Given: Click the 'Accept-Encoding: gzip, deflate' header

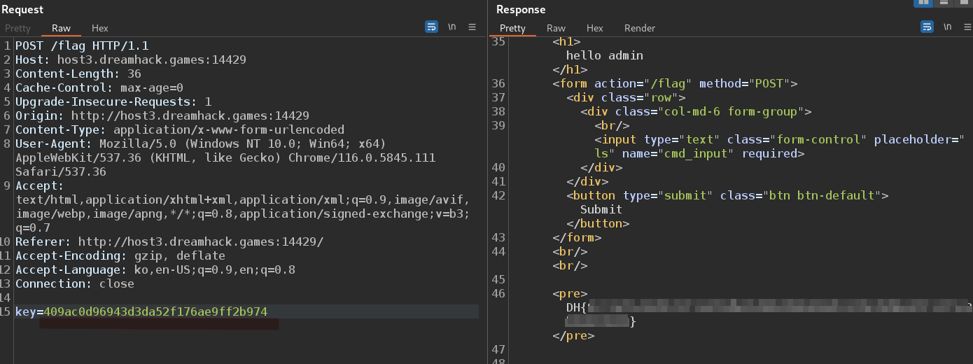Looking at the screenshot, I should tap(120, 255).
